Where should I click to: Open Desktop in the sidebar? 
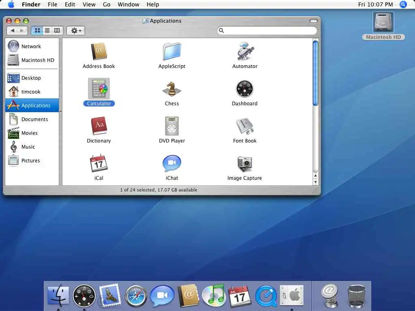click(x=32, y=78)
